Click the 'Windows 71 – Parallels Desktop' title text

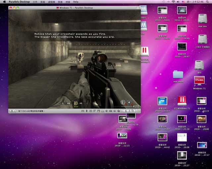point(76,8)
